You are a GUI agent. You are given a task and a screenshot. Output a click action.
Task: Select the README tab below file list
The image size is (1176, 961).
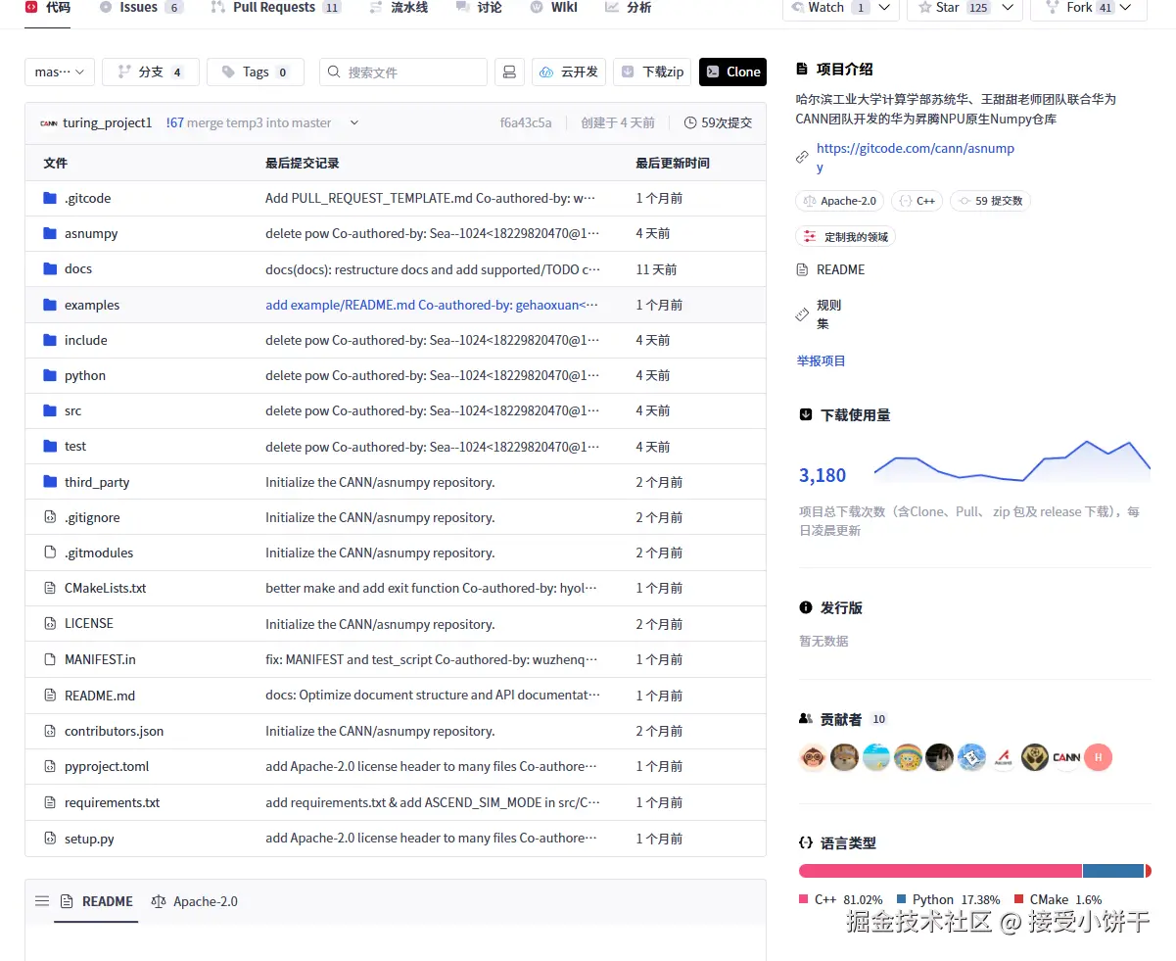tap(97, 901)
